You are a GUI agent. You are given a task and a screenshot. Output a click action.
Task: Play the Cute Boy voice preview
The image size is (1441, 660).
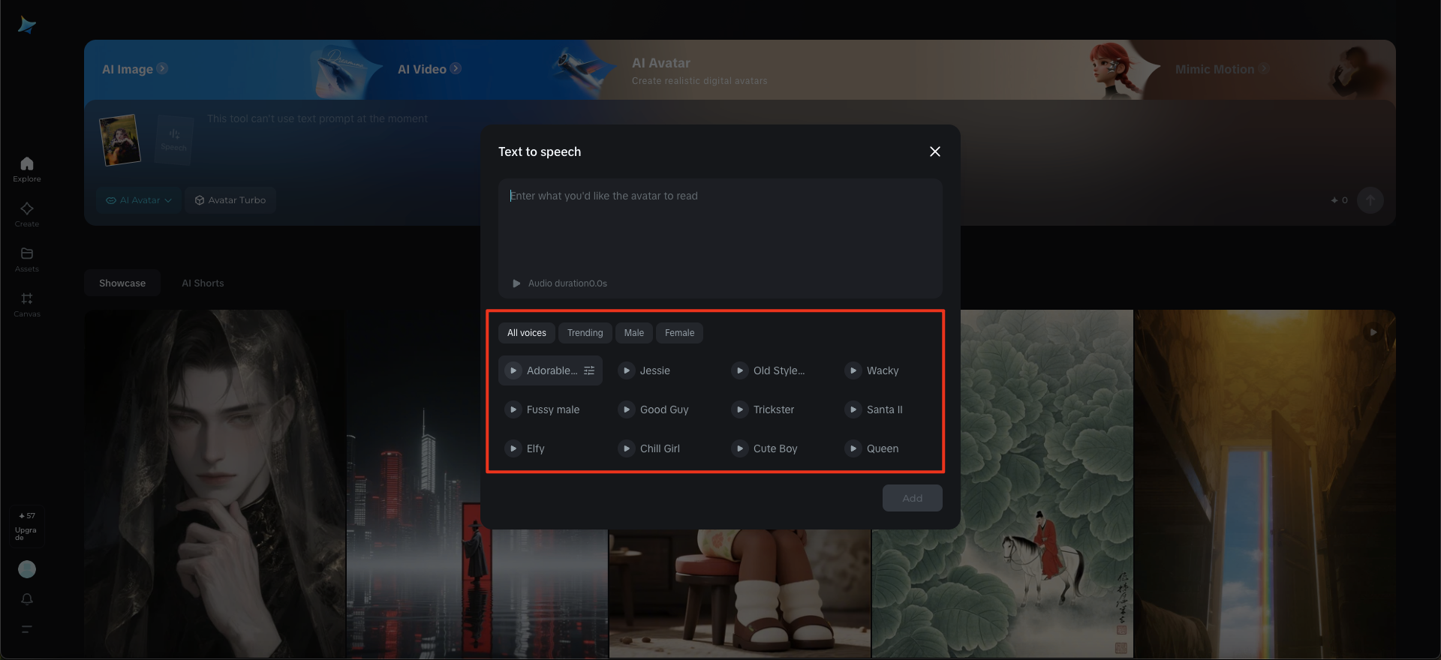pos(740,448)
